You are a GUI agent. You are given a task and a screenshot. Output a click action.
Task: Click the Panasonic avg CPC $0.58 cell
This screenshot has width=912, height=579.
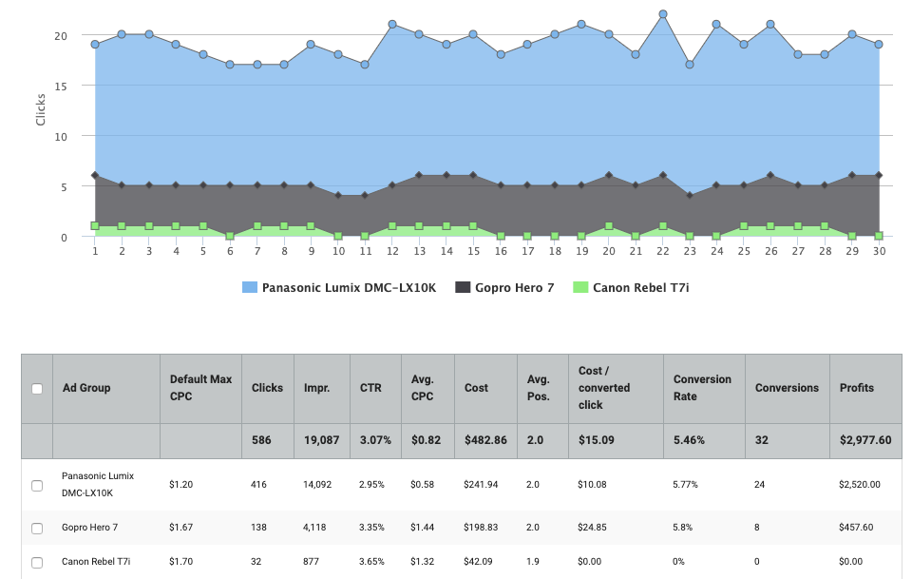point(422,484)
